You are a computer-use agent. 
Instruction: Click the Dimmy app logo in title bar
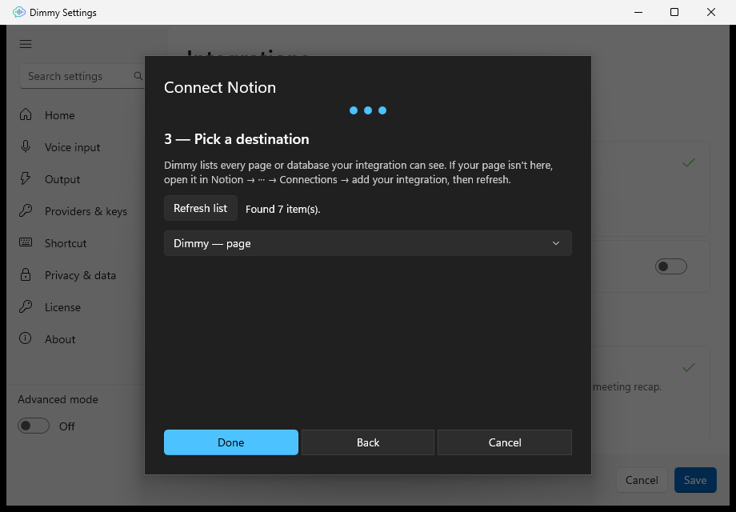(x=18, y=12)
